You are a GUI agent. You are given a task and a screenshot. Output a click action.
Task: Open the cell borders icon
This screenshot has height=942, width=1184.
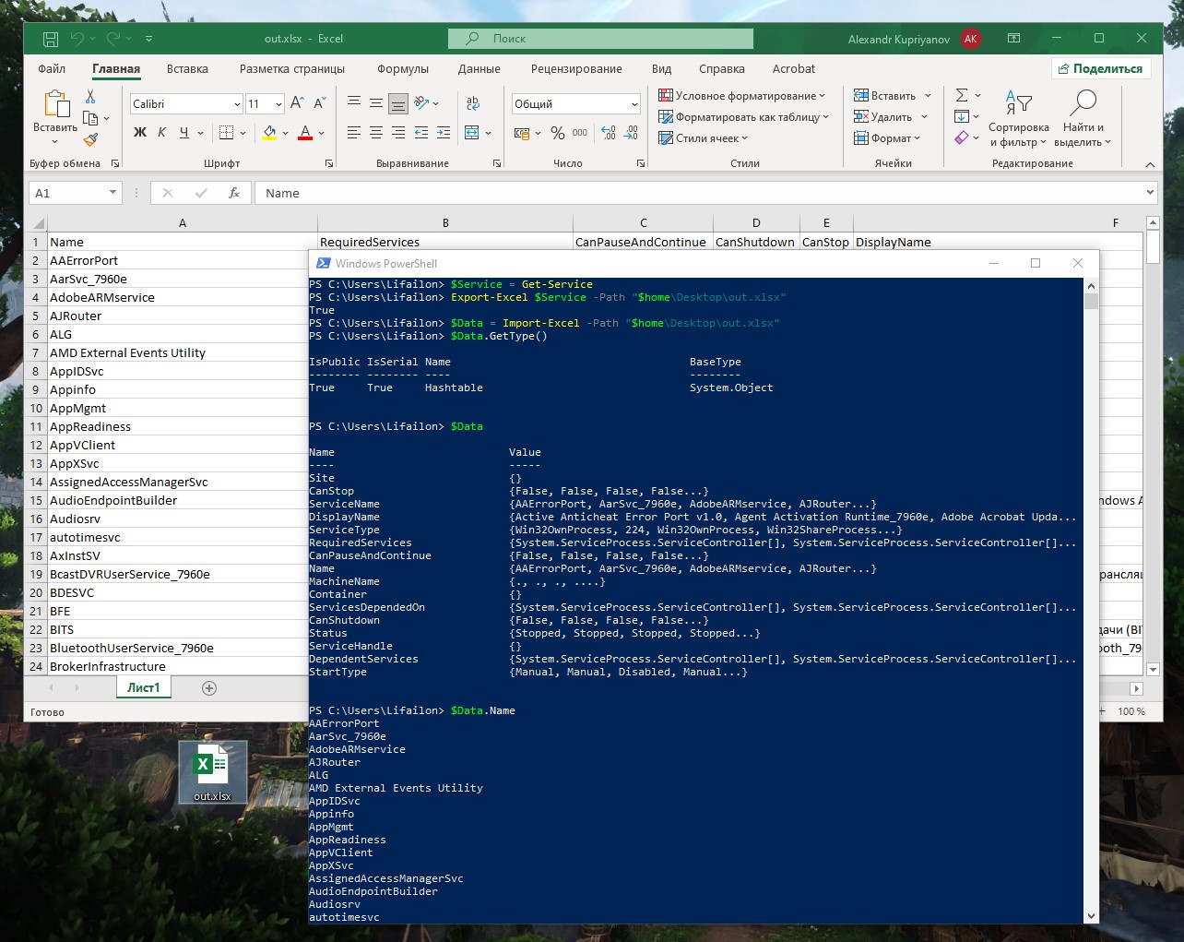227,133
